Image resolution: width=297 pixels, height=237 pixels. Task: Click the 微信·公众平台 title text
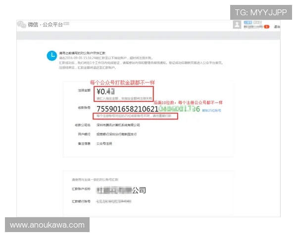(45, 25)
